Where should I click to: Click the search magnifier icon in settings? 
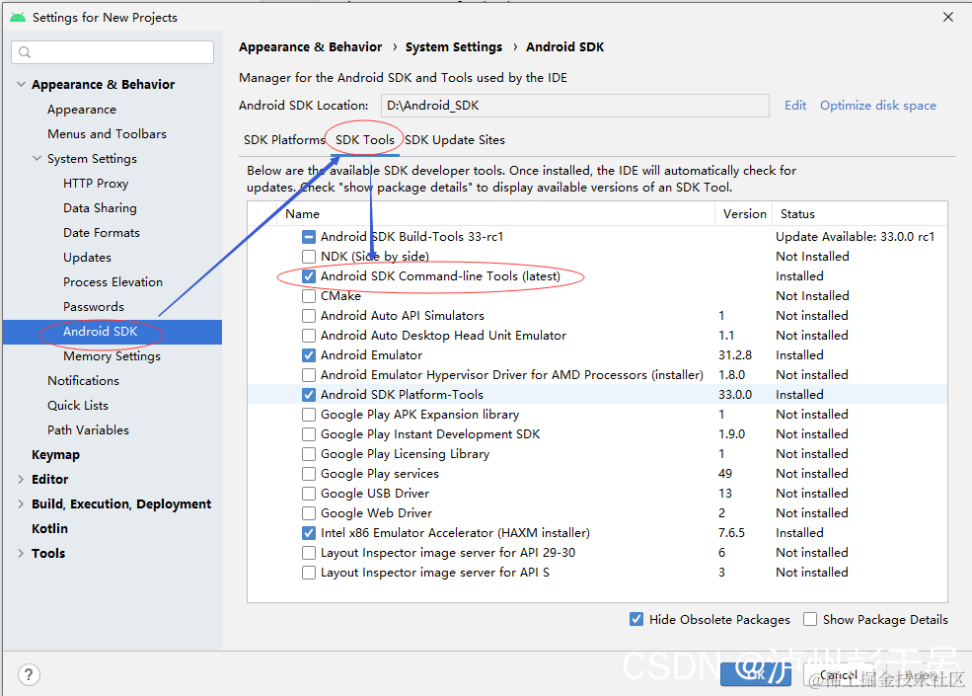click(25, 52)
